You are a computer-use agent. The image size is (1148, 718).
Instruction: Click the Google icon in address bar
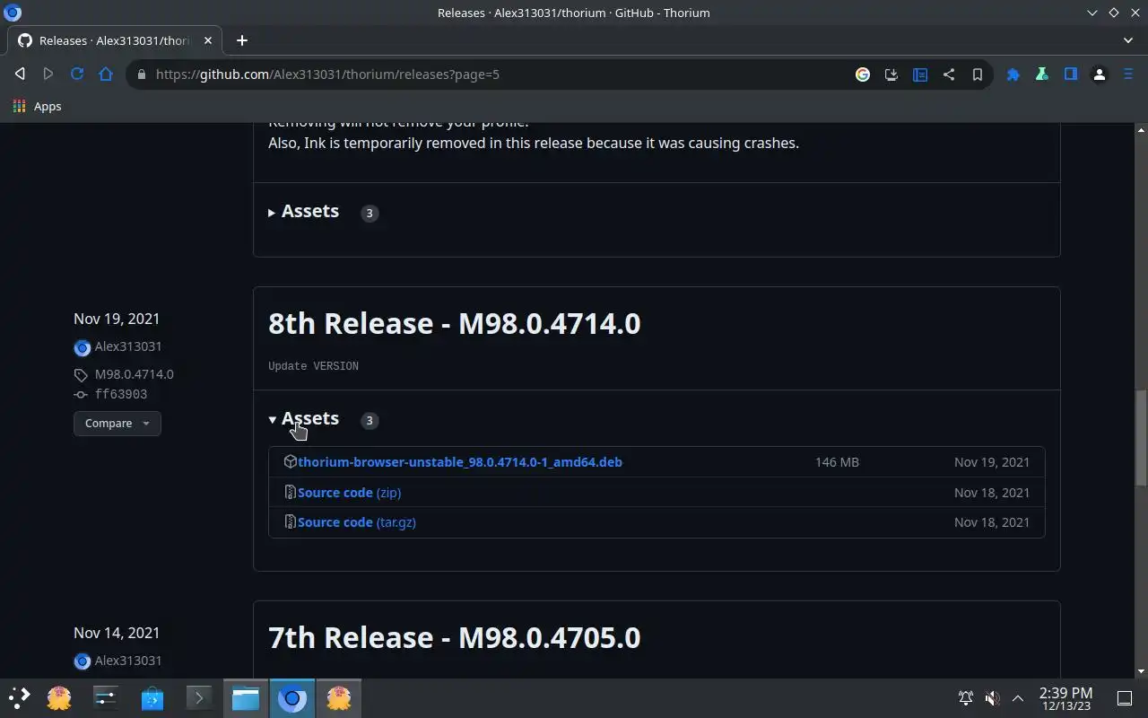pyautogui.click(x=863, y=74)
